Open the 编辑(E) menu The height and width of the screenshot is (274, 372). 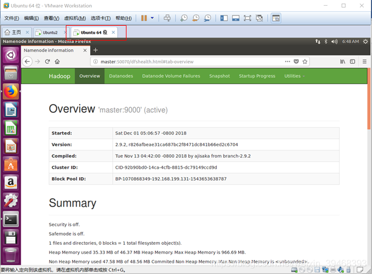point(31,18)
